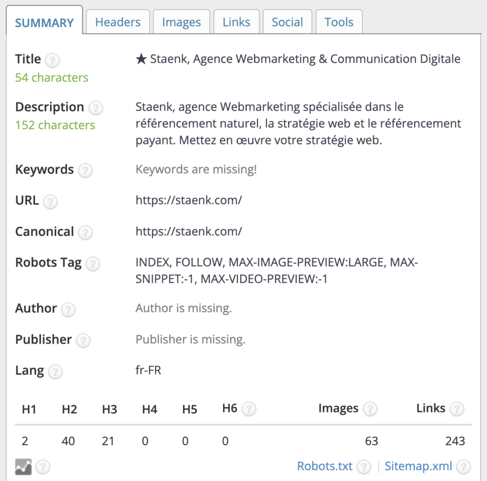Click the Canonical value https://staenk.com/

(189, 231)
